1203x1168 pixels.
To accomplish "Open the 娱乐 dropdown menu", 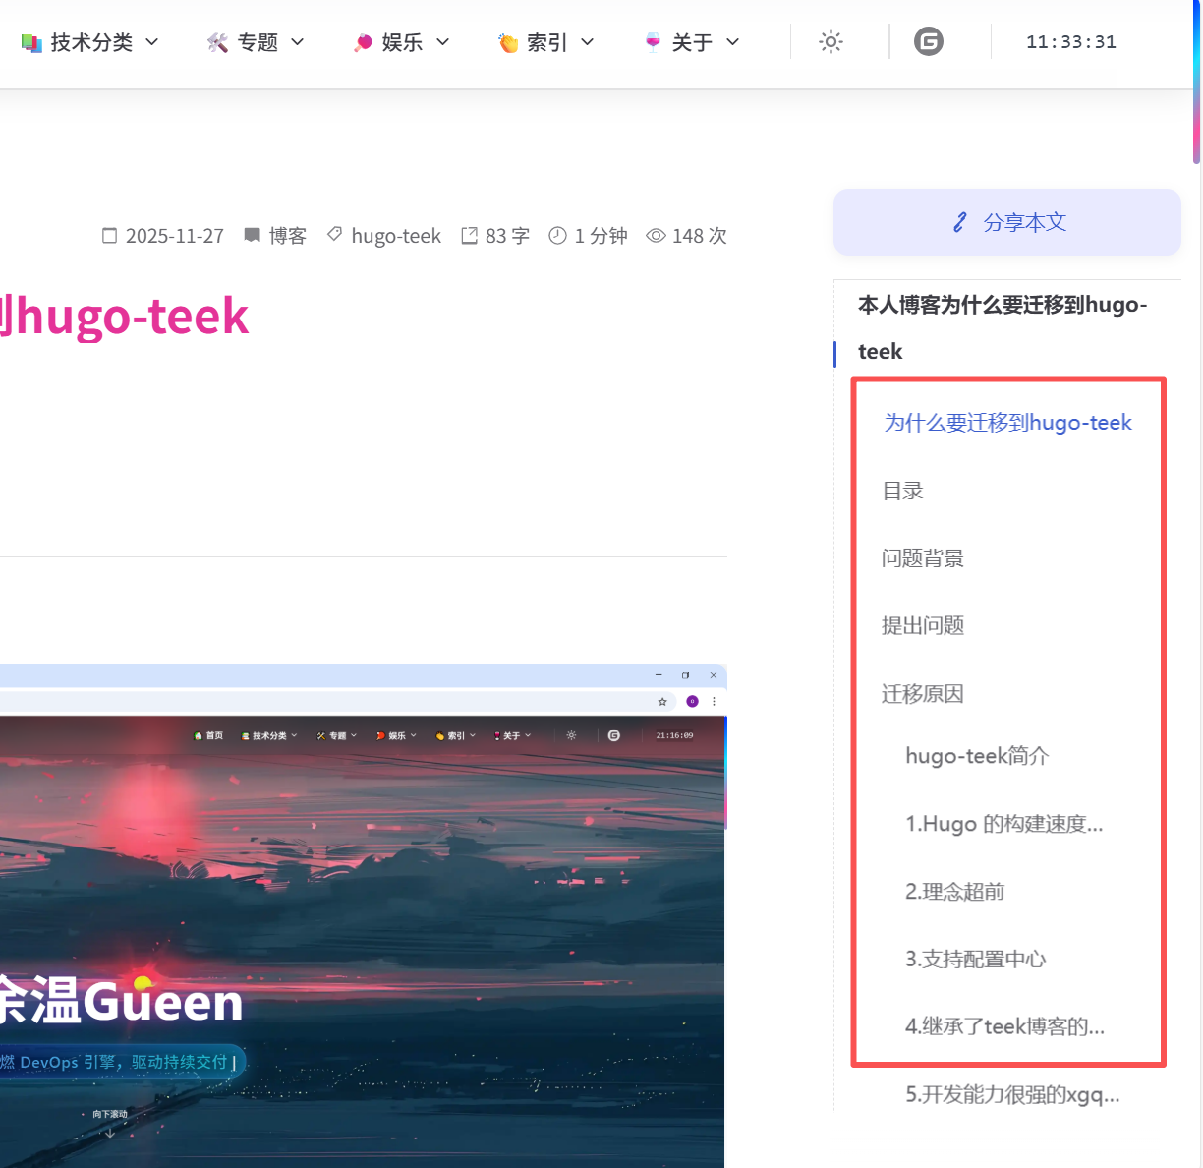I will pyautogui.click(x=402, y=42).
